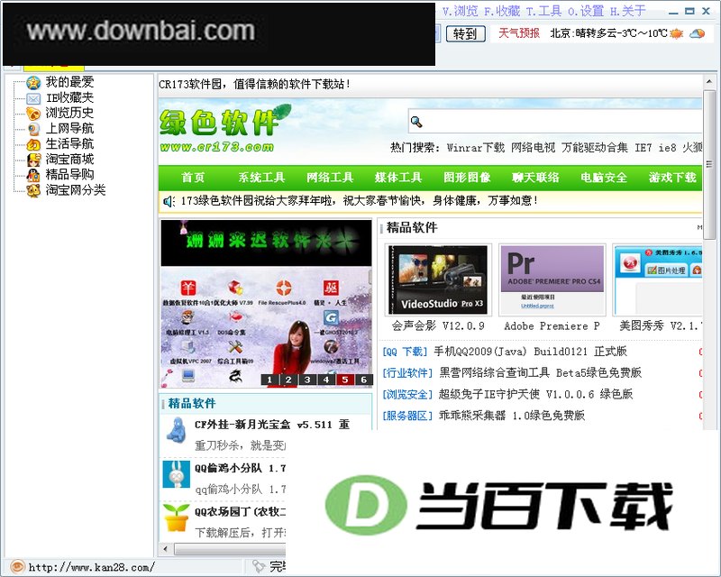Screen dimensions: 721x577
Task: Open the O.设置 menu
Action: (586, 11)
